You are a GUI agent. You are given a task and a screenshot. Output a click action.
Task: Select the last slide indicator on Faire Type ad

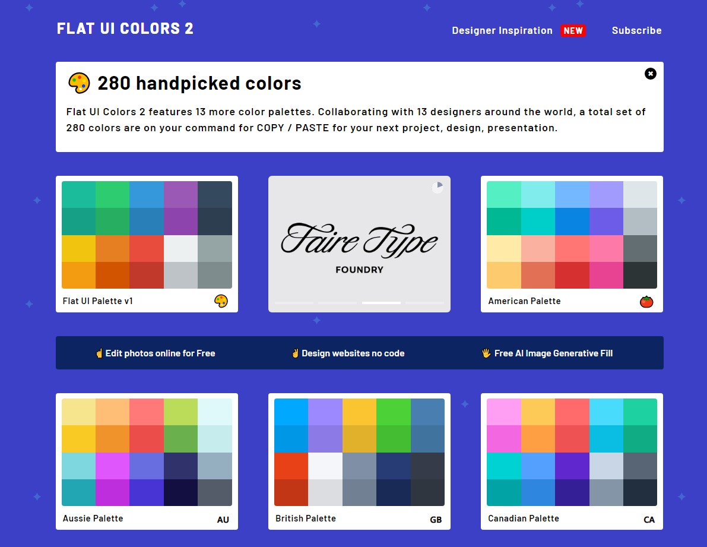[425, 303]
